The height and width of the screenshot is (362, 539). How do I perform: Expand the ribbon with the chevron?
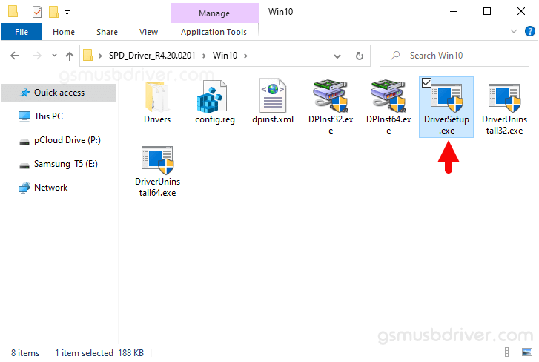pos(514,31)
